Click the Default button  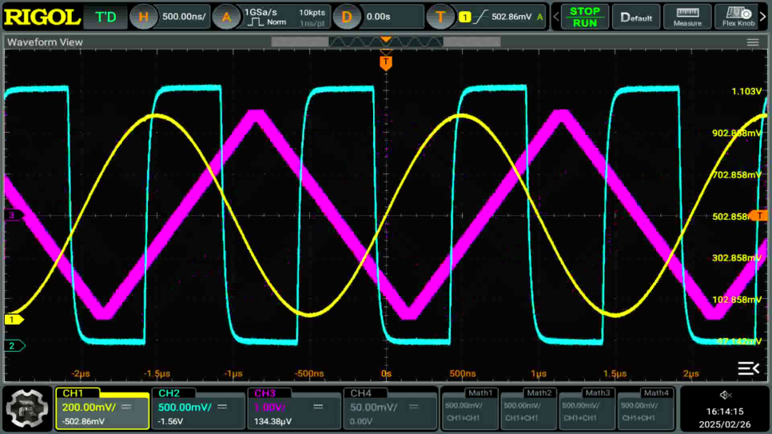coord(636,18)
